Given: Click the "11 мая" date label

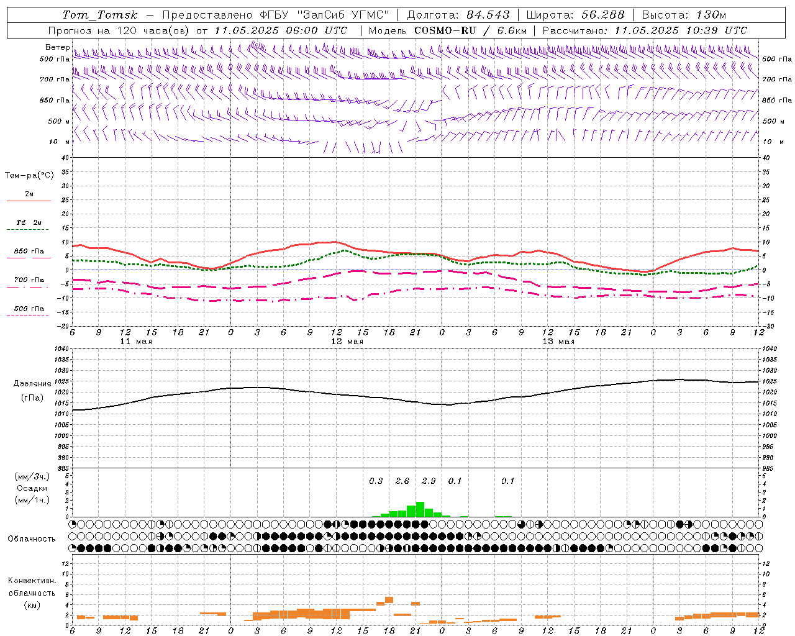Looking at the screenshot, I should click(136, 342).
